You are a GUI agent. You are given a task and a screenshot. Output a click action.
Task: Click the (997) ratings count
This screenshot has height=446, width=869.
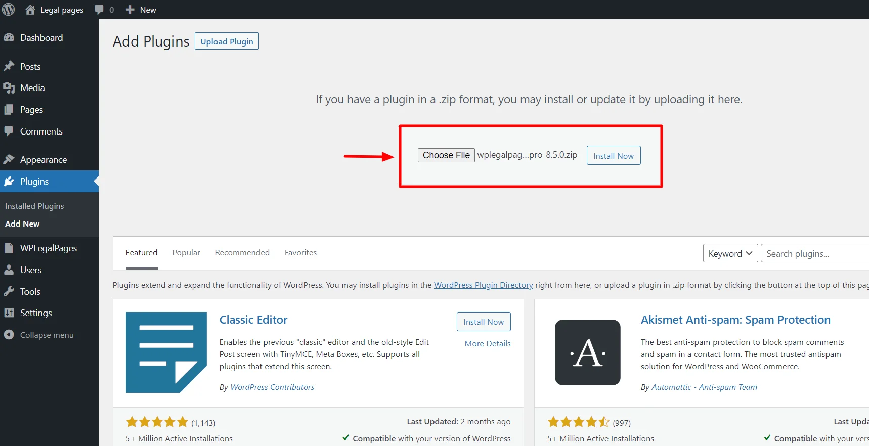622,423
